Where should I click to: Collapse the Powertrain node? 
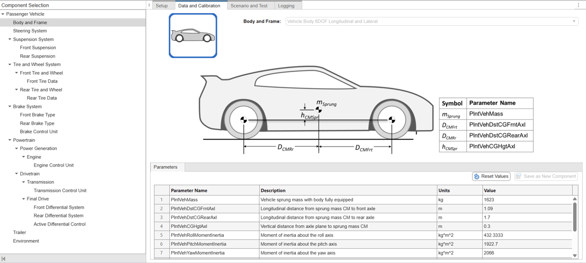click(x=10, y=140)
